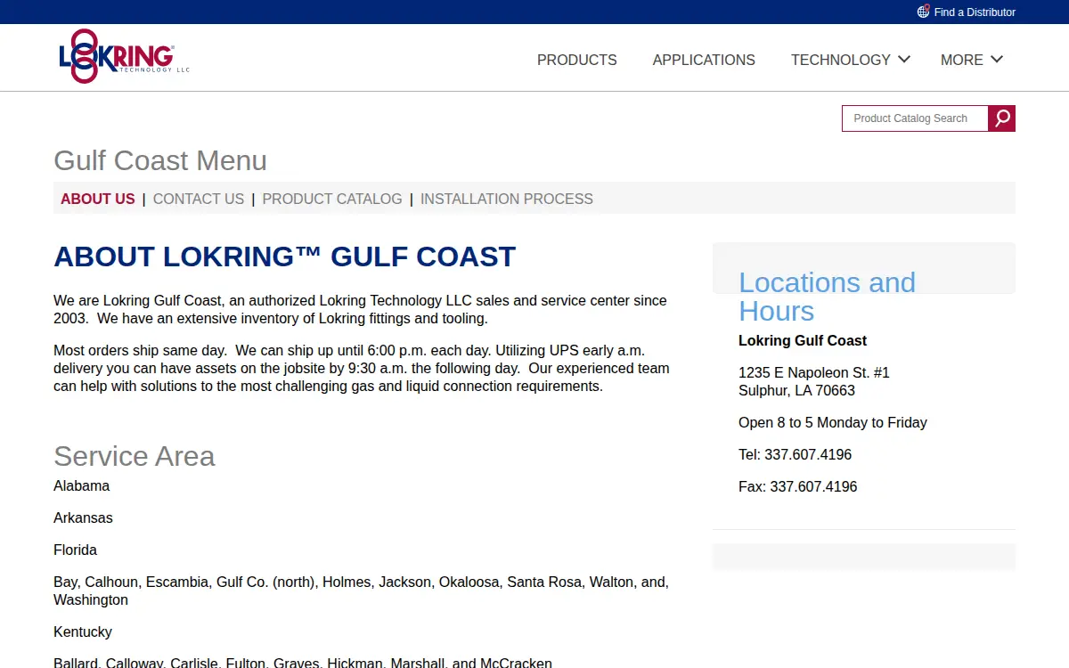
Task: Open the Technology navigation item
Action: tap(841, 60)
